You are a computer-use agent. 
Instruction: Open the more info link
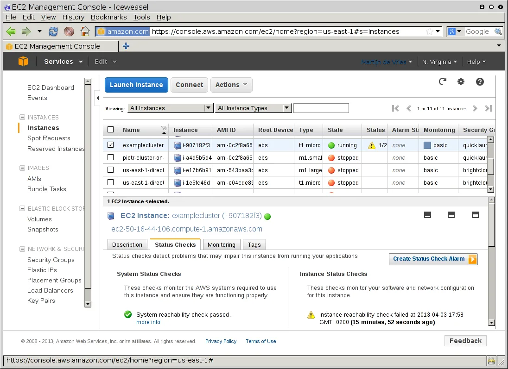pos(148,322)
